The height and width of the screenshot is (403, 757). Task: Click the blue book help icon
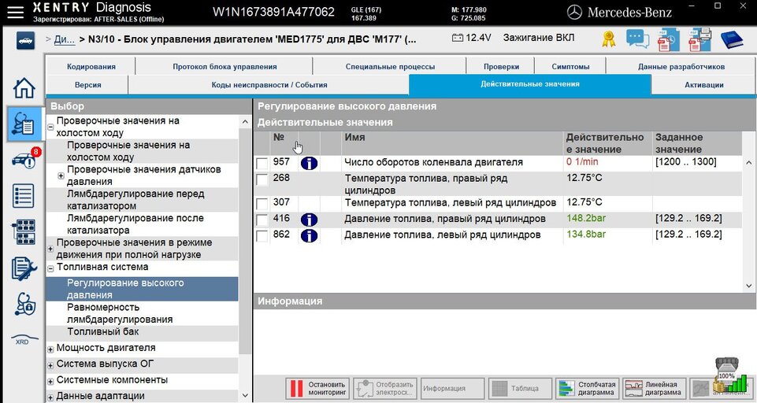click(732, 39)
